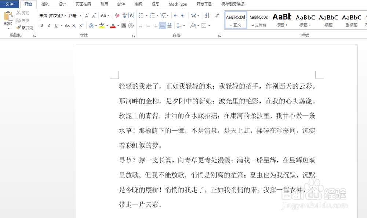This screenshot has width=367, height=218.
Task: Toggle Italic formatting
Action: pos(49,25)
